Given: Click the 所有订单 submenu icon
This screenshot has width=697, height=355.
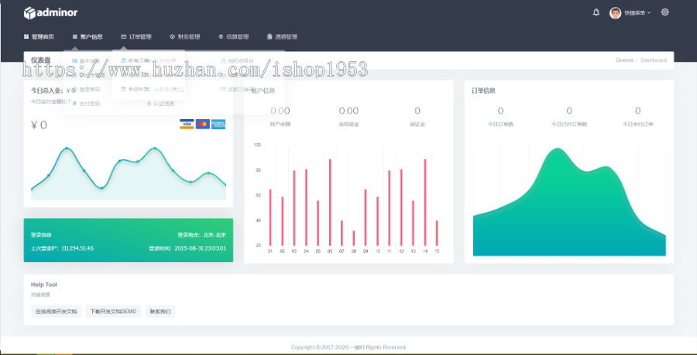Looking at the screenshot, I should [124, 61].
